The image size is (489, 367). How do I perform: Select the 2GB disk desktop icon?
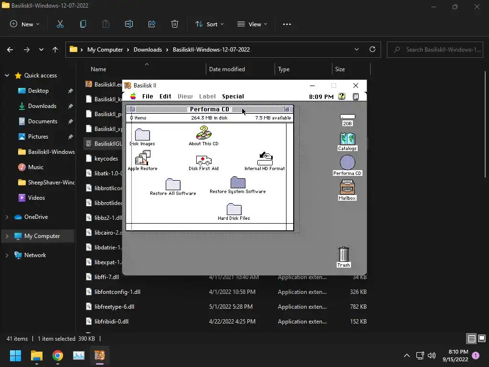[x=348, y=117]
